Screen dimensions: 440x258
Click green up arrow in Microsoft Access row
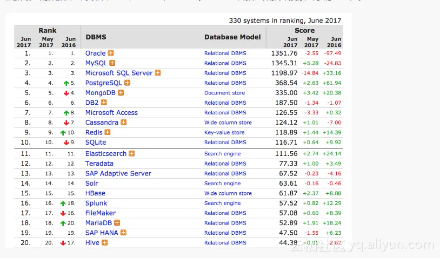point(66,113)
